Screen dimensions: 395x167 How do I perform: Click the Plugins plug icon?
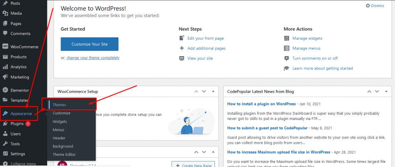(5, 124)
